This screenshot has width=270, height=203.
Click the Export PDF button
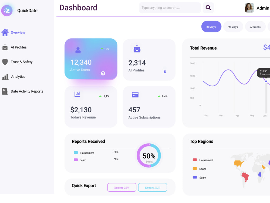point(153,188)
